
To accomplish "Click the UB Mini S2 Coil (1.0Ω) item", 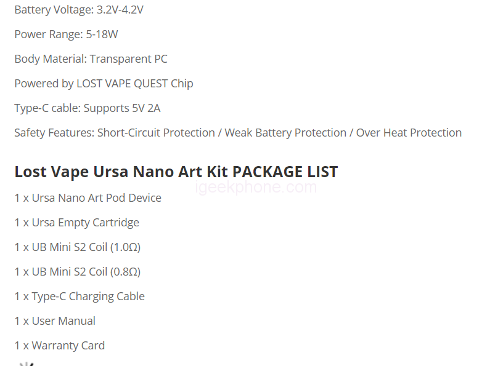I will click(86, 247).
